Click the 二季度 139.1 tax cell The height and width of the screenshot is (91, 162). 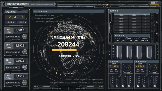point(124,39)
